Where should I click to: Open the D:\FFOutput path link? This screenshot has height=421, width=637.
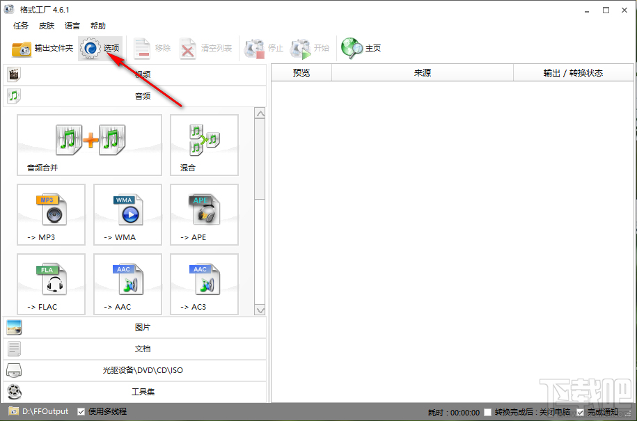point(45,411)
